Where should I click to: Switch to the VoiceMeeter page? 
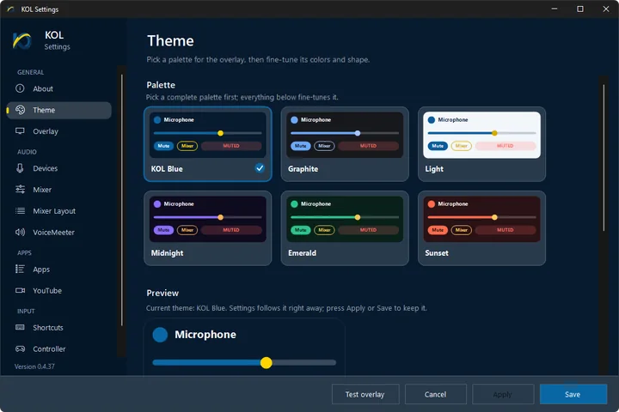point(59,233)
